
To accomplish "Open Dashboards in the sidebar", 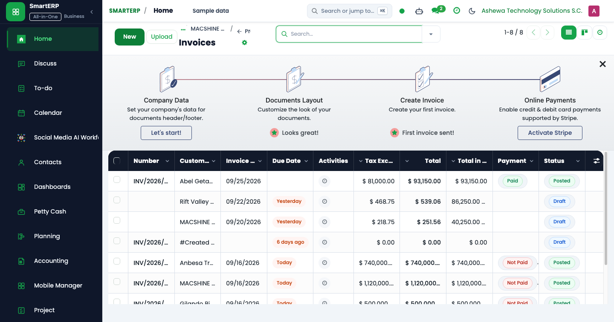I will point(53,187).
